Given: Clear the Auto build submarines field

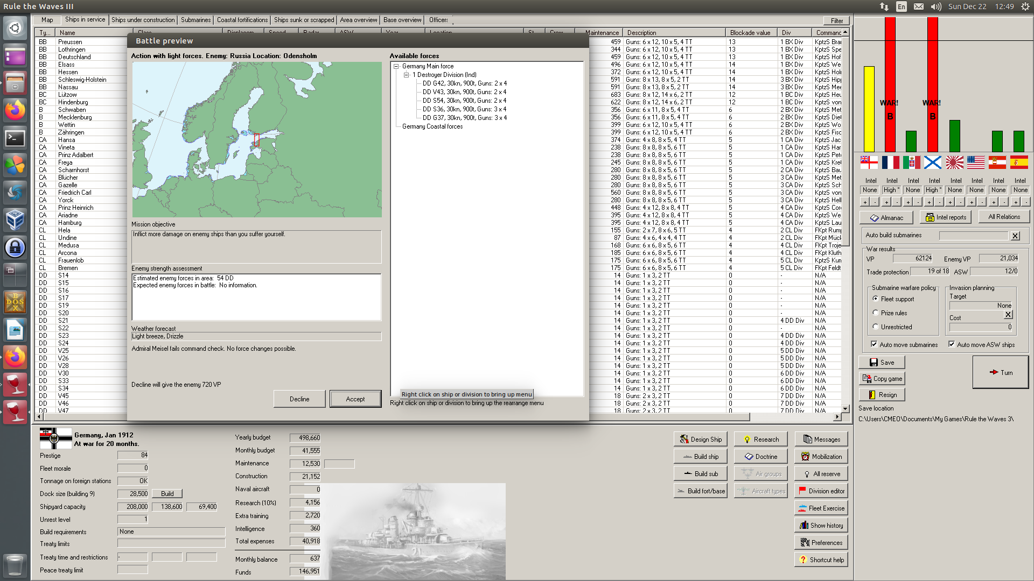Looking at the screenshot, I should tap(1015, 235).
